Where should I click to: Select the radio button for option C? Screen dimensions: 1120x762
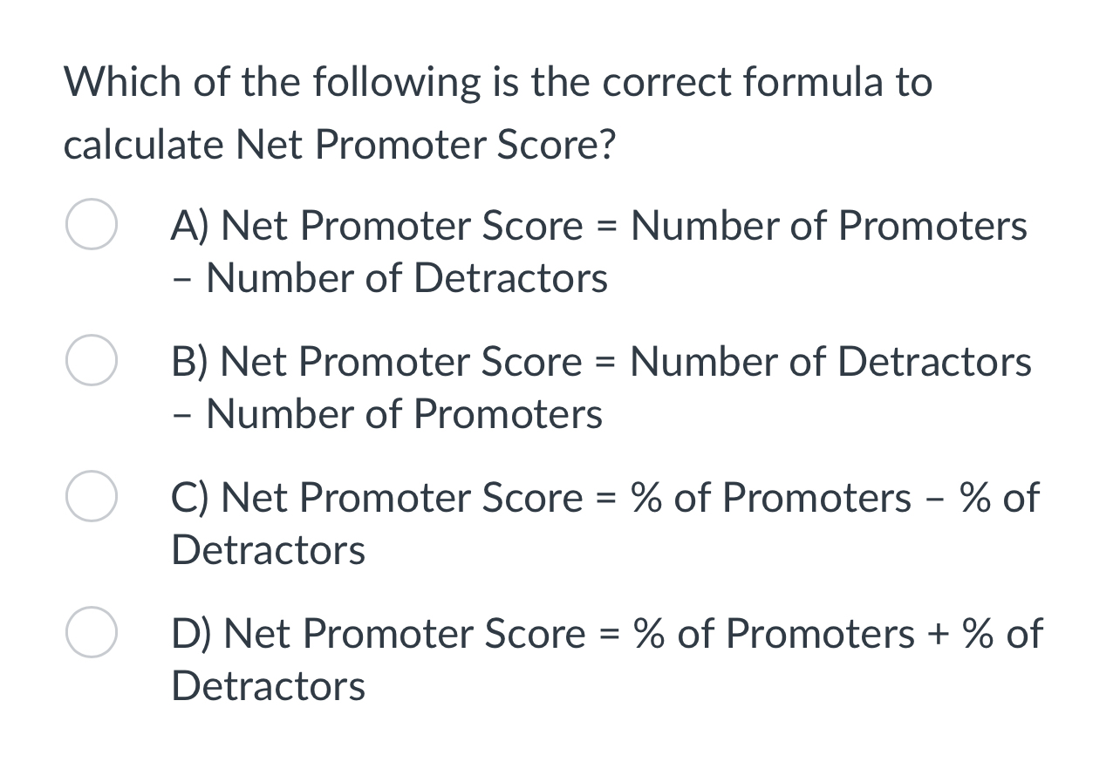tap(91, 496)
